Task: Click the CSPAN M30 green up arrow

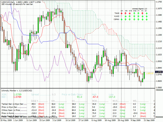Action: click(x=134, y=20)
